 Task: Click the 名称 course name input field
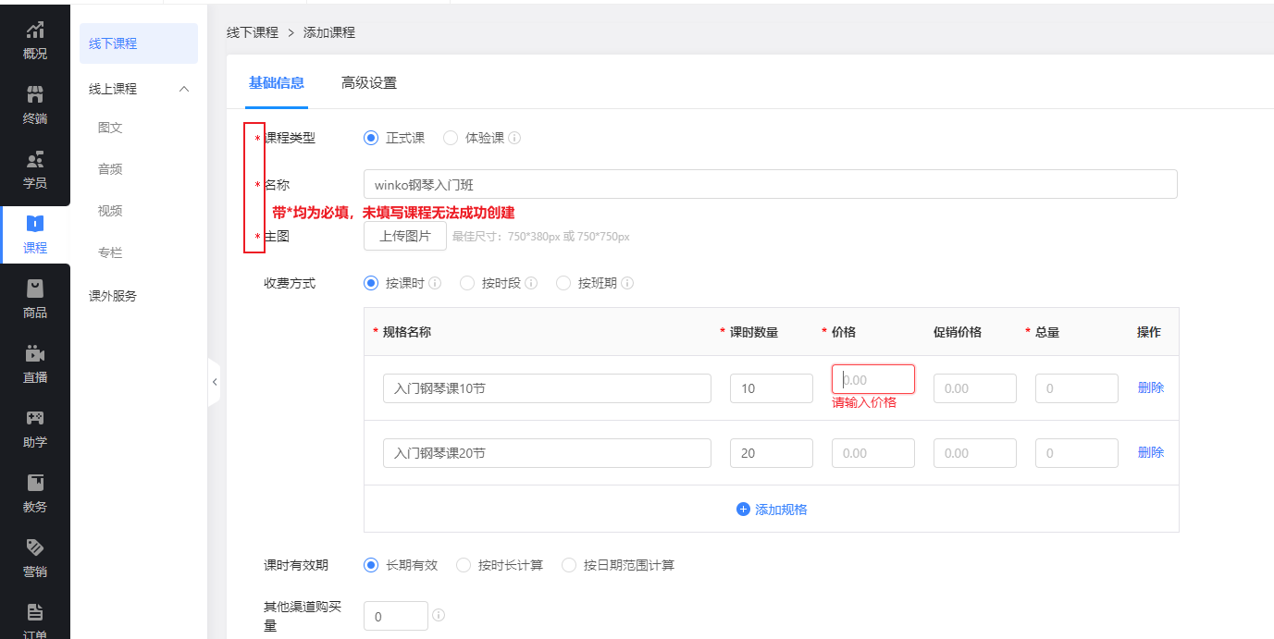pyautogui.click(x=770, y=184)
